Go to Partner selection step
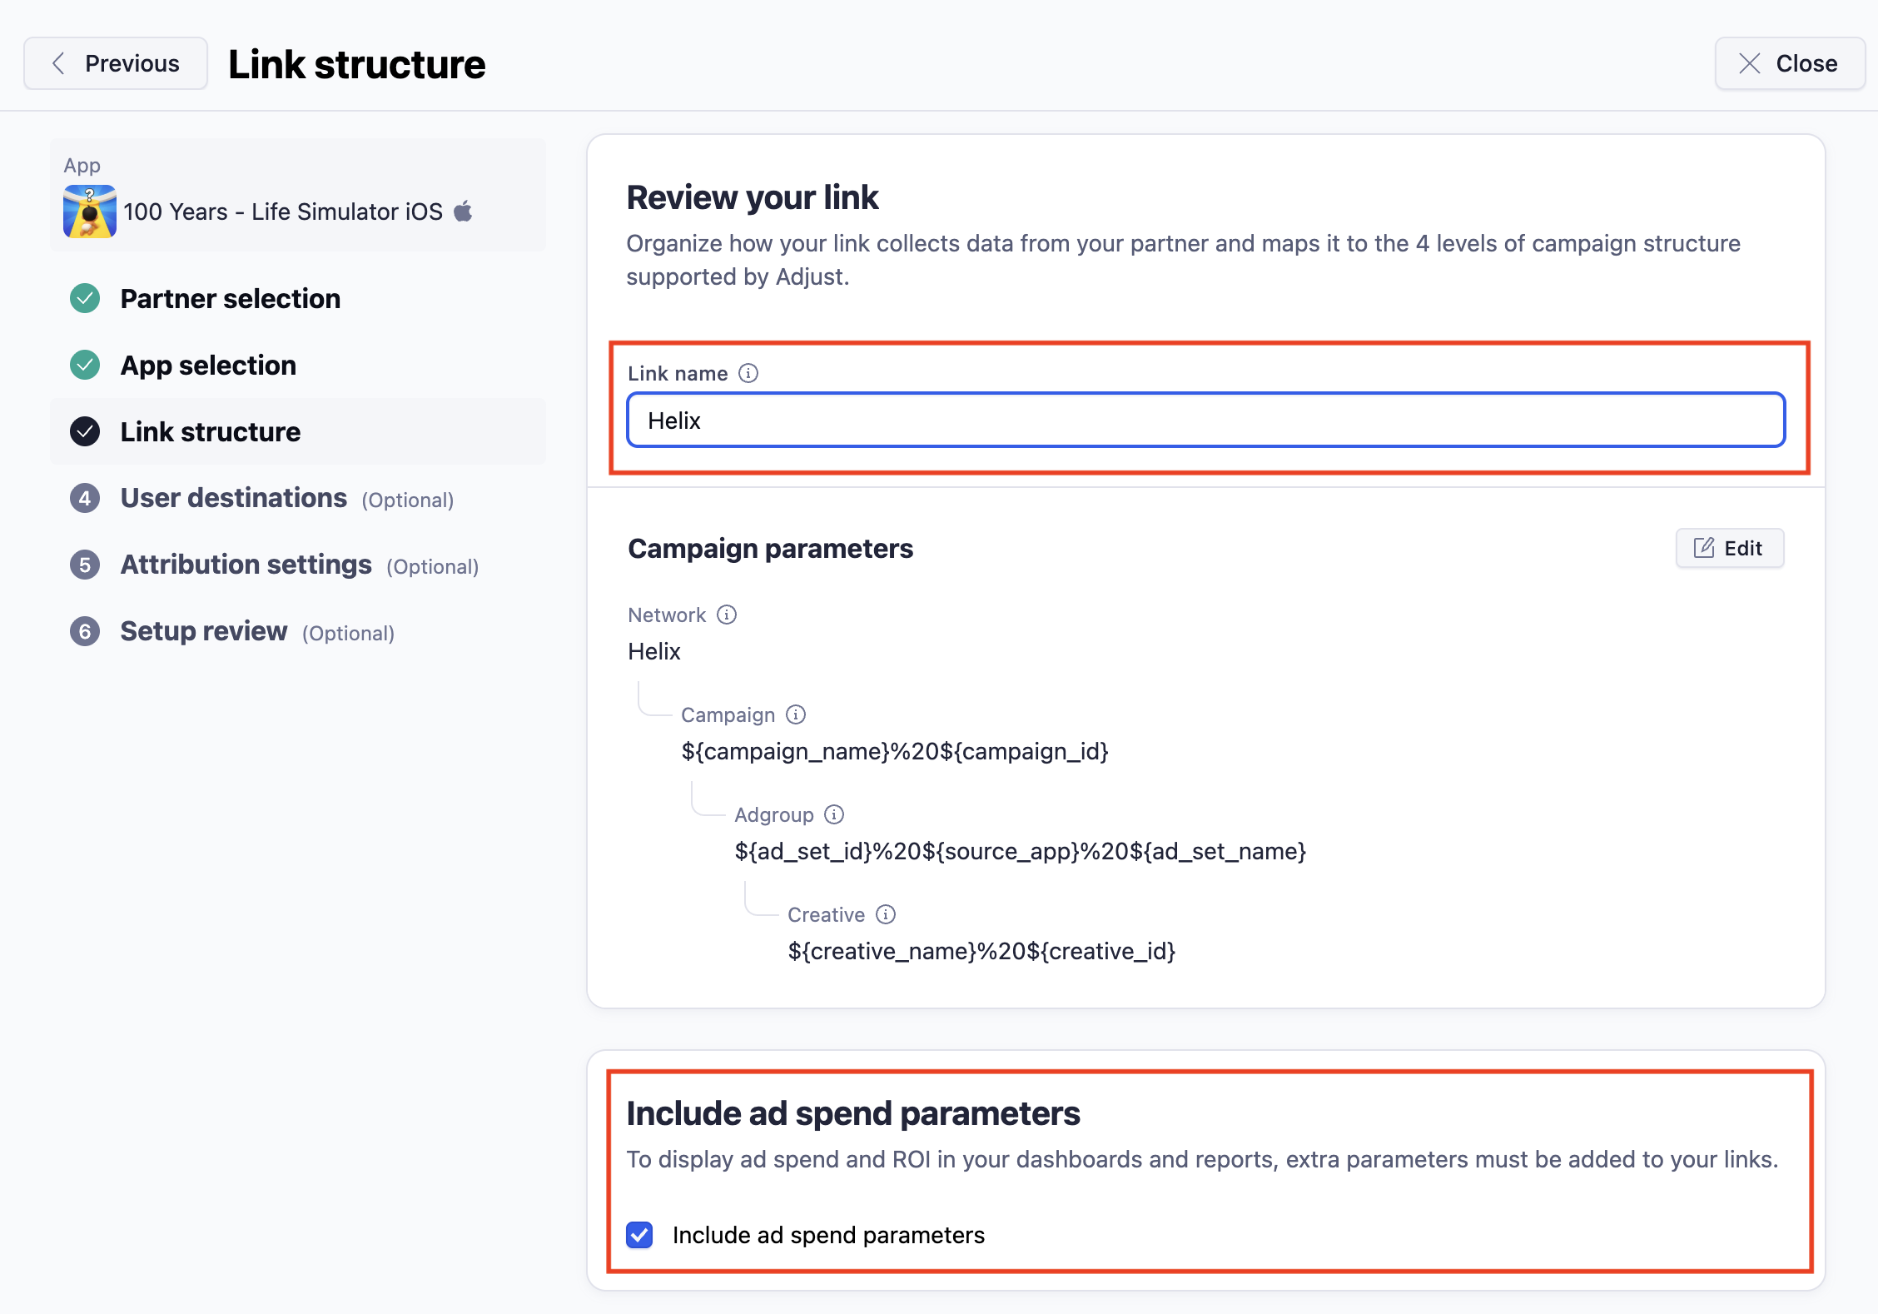 tap(298, 298)
